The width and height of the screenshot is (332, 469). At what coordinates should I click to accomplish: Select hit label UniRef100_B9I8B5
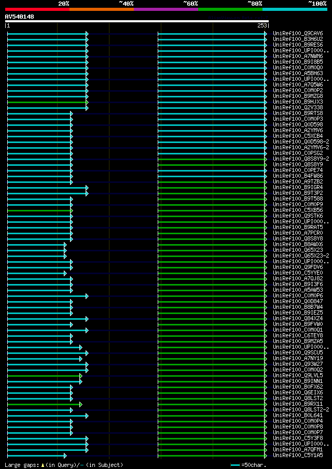(x=298, y=62)
